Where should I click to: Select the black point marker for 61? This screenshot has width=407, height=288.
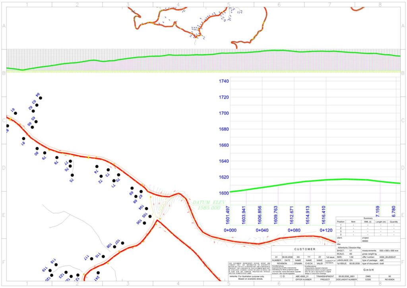click(x=16, y=113)
